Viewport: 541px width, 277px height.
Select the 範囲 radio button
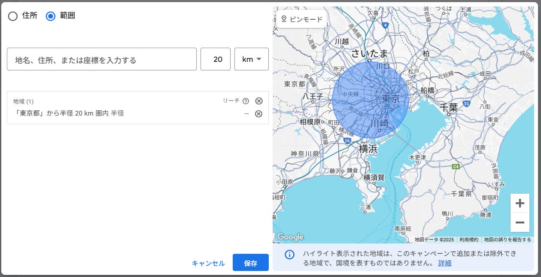coord(51,16)
